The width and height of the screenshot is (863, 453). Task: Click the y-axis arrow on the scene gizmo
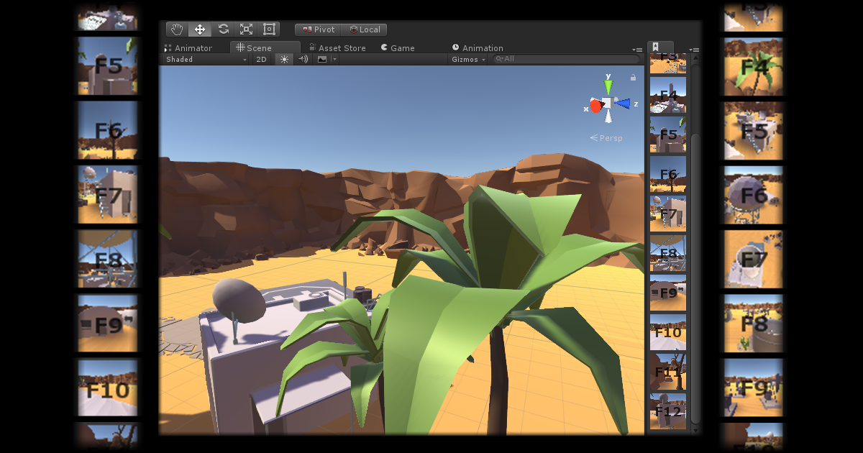(x=608, y=86)
